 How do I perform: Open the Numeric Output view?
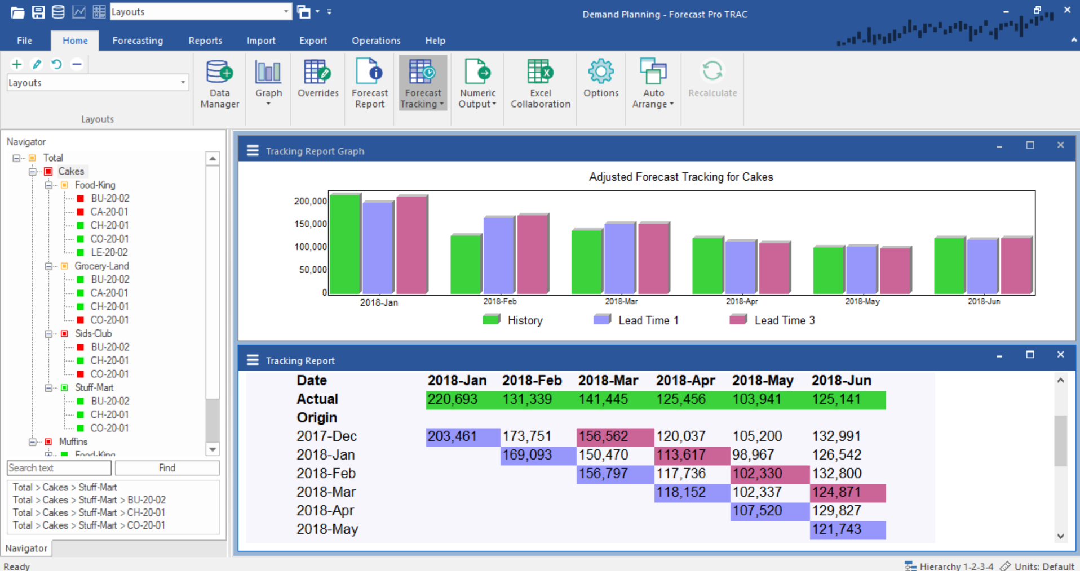point(477,82)
